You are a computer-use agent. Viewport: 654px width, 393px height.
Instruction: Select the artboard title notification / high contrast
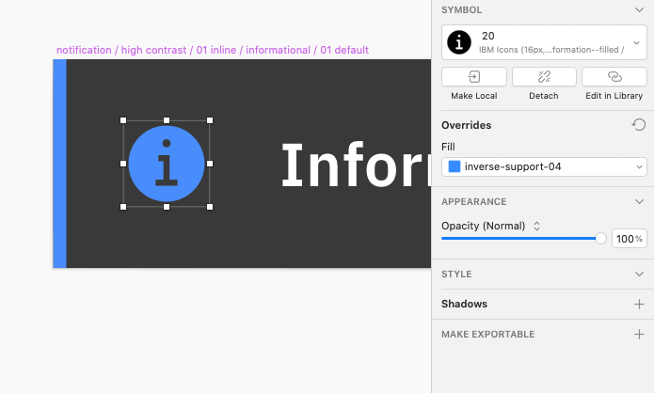(213, 50)
